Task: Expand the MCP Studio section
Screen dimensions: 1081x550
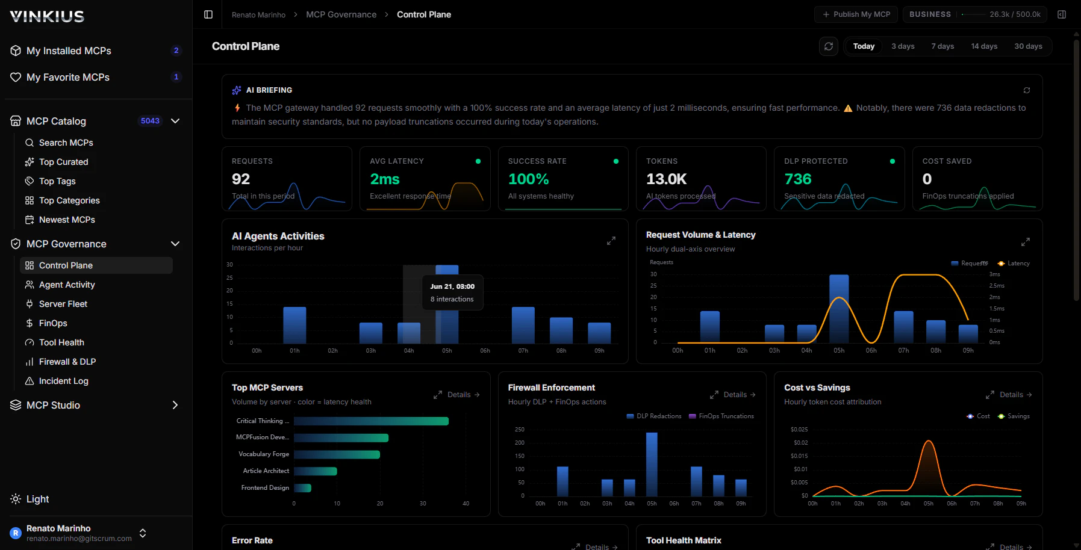Action: tap(175, 405)
